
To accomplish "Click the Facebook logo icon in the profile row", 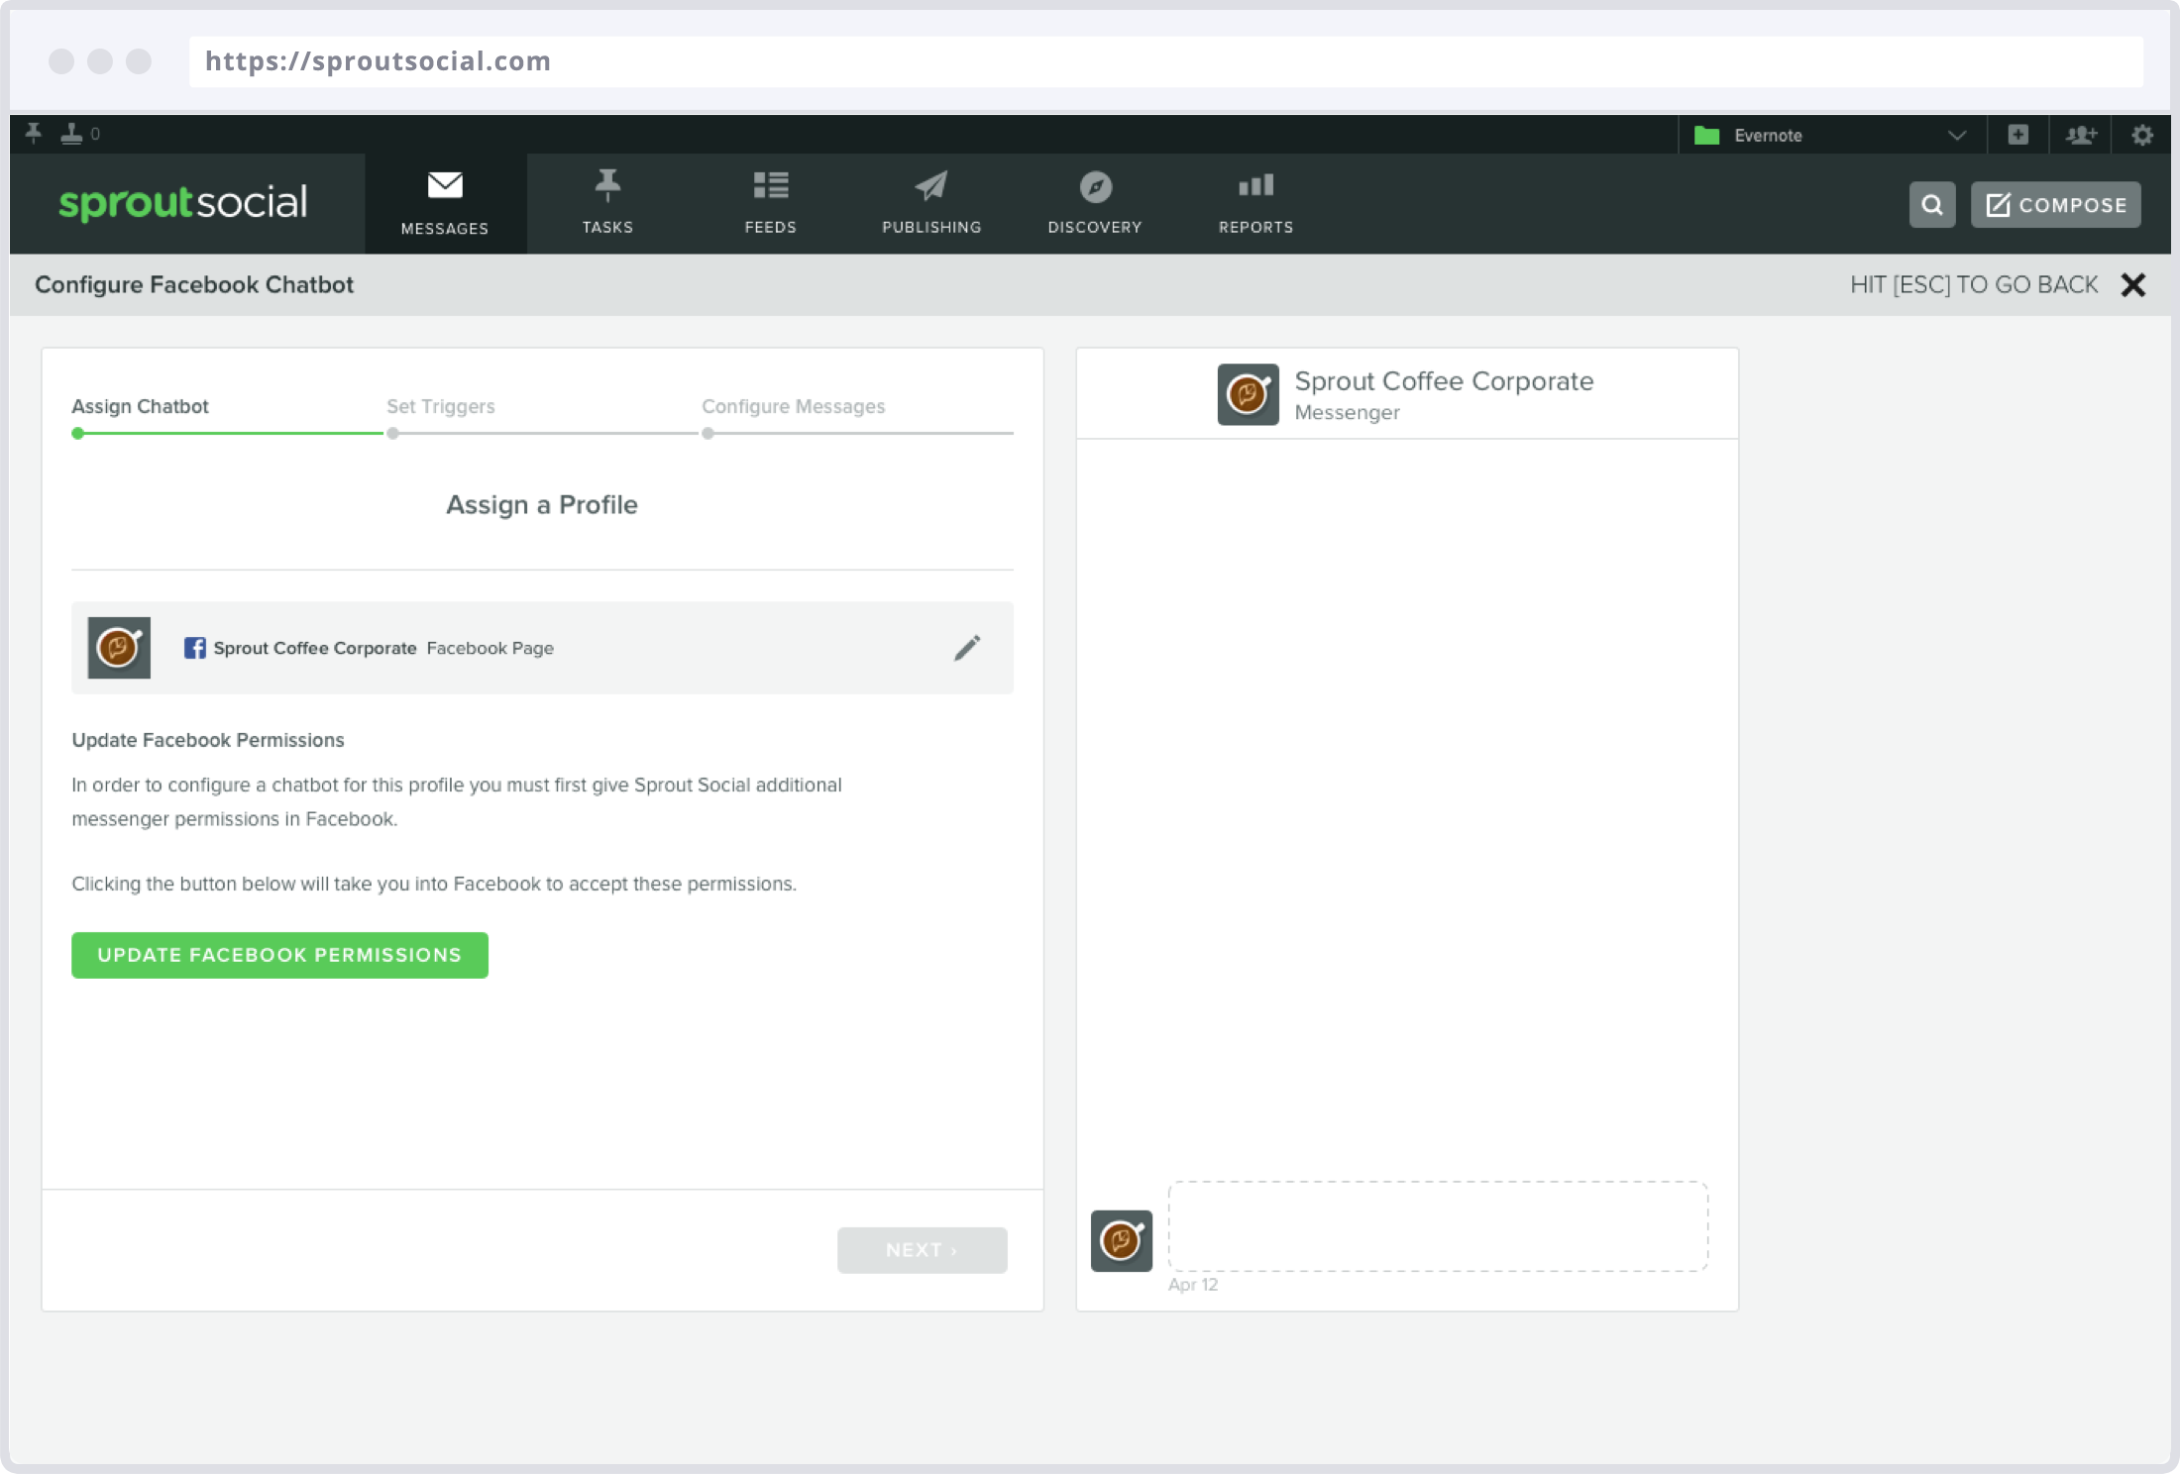I will (x=195, y=648).
